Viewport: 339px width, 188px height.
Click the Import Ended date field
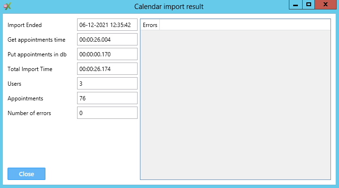pyautogui.click(x=107, y=25)
